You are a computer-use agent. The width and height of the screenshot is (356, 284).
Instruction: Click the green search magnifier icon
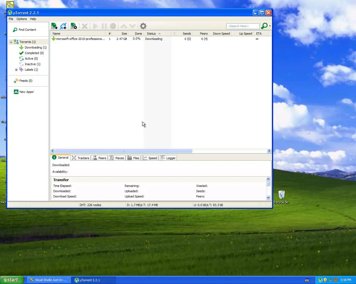click(264, 26)
